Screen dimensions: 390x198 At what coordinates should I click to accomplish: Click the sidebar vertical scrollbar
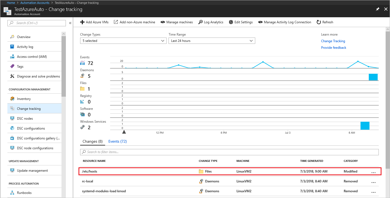click(x=64, y=66)
